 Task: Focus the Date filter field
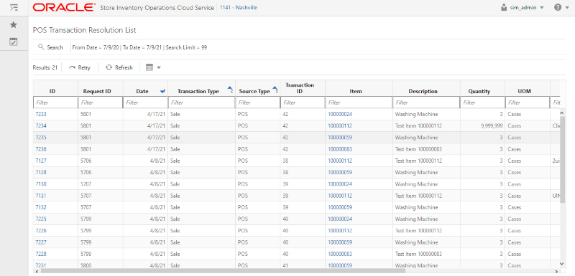145,103
